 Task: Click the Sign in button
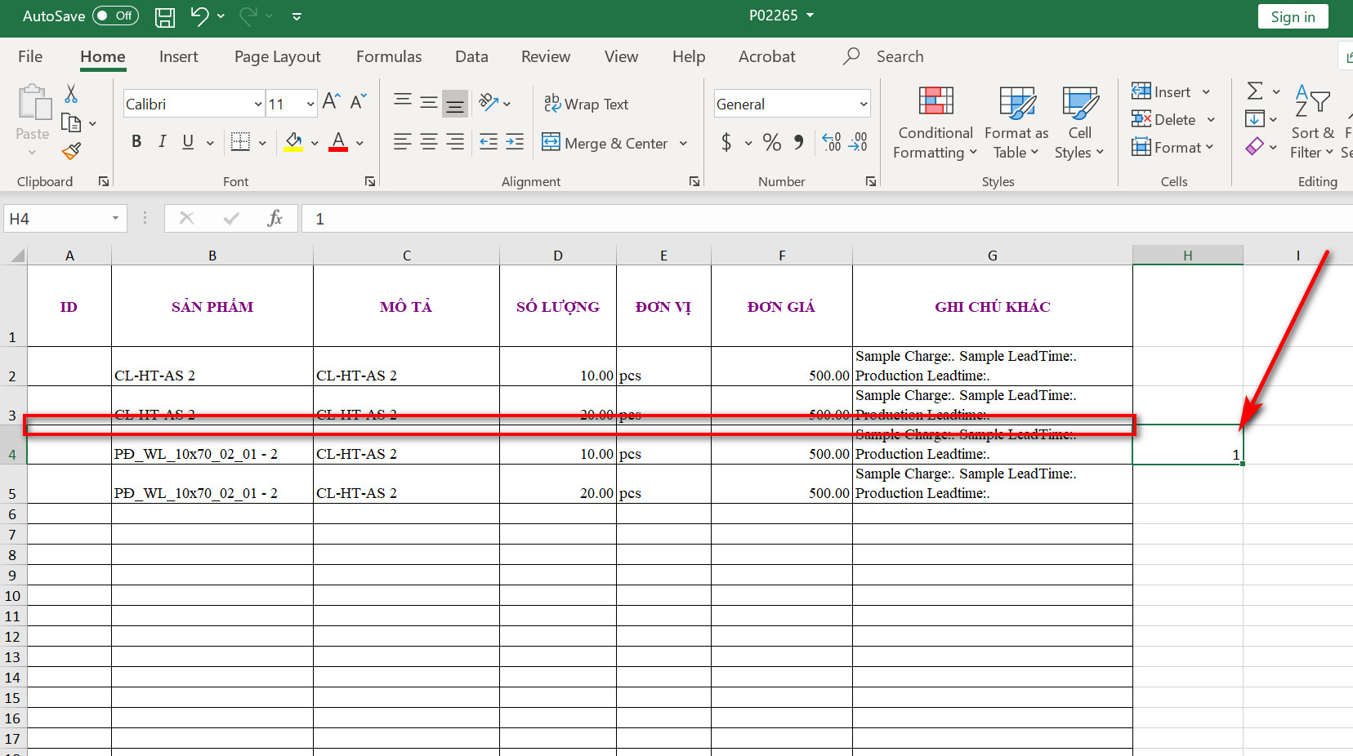click(1293, 17)
